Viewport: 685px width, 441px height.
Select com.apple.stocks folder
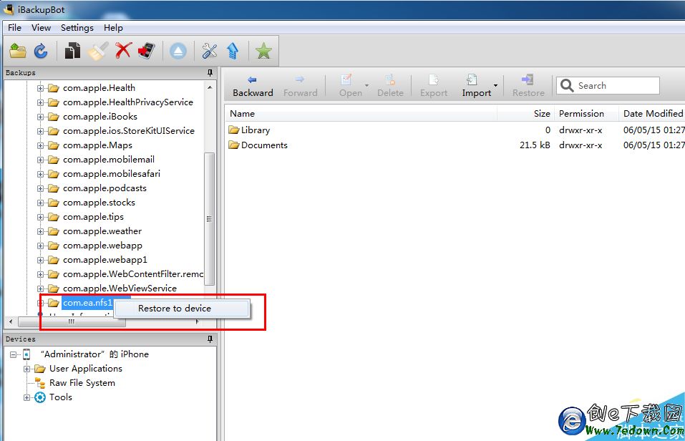click(x=99, y=203)
